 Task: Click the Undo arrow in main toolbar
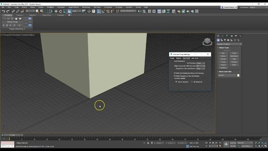(x=4, y=11)
